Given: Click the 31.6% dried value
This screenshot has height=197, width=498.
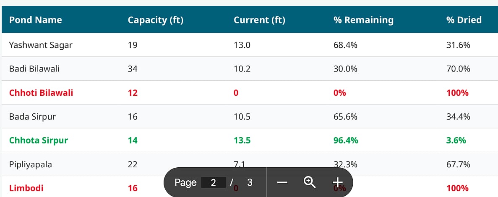Looking at the screenshot, I should click(x=458, y=45).
